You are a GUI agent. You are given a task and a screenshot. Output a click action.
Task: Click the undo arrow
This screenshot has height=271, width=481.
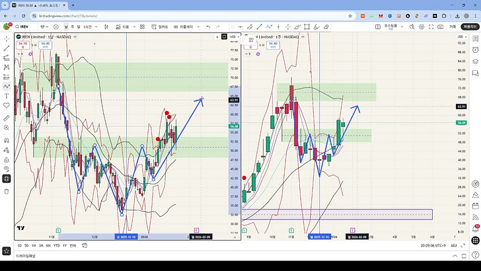208,26
